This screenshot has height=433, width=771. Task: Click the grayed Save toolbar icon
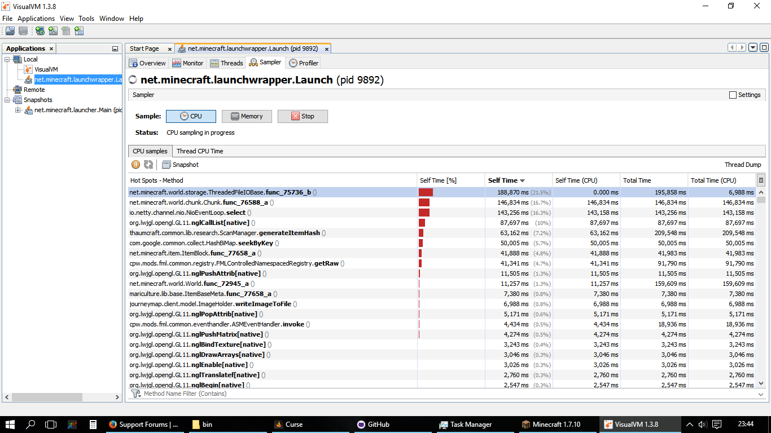[23, 31]
